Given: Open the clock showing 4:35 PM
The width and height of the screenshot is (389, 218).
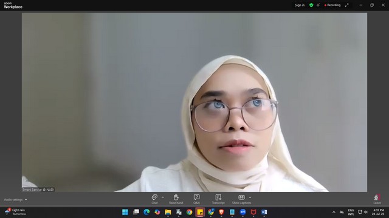Looking at the screenshot, I should (x=378, y=212).
